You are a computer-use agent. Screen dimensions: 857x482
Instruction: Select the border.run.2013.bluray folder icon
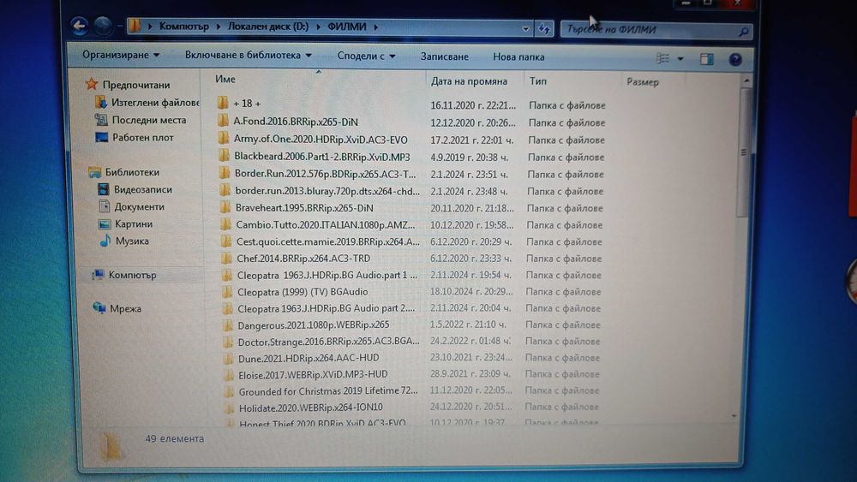225,191
